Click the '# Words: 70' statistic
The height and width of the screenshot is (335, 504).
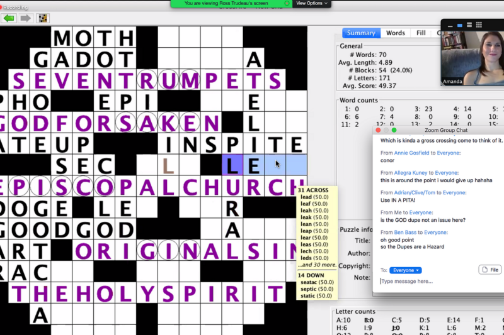click(368, 55)
